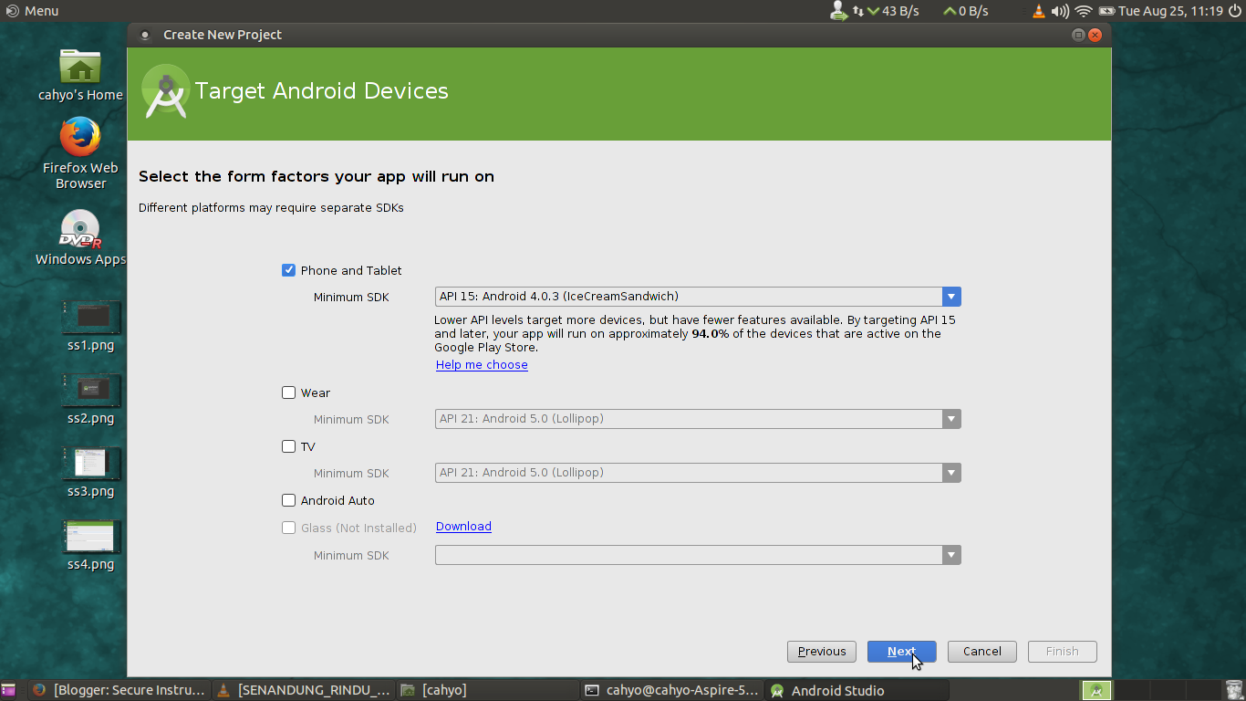Screen dimensions: 1246x701
Task: Switch to cahyo@cahyo-Aspire terminal taskbar item
Action: click(672, 690)
